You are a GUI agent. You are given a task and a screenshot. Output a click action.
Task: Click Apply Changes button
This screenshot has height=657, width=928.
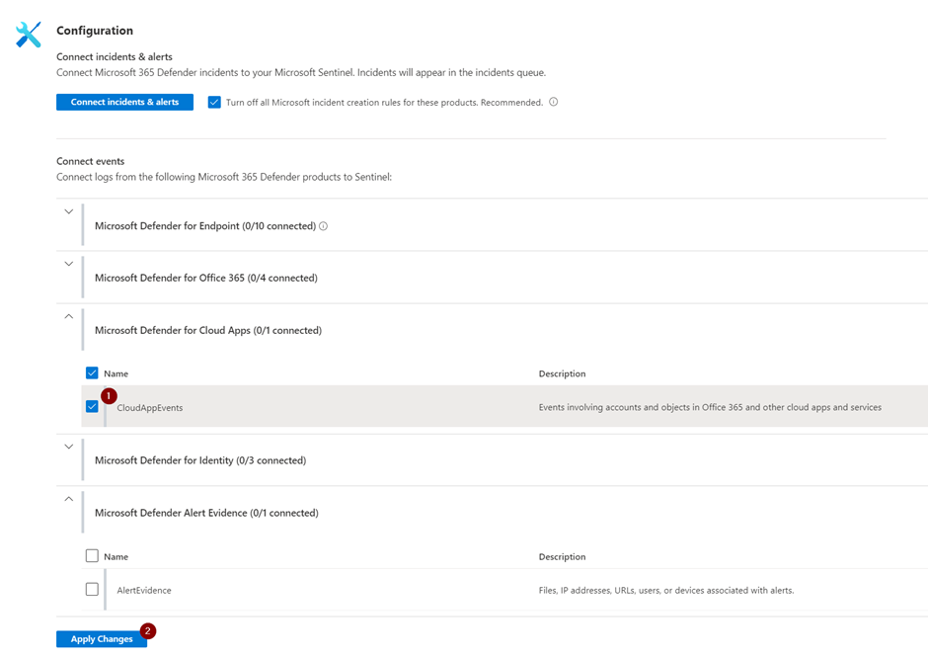tap(102, 638)
